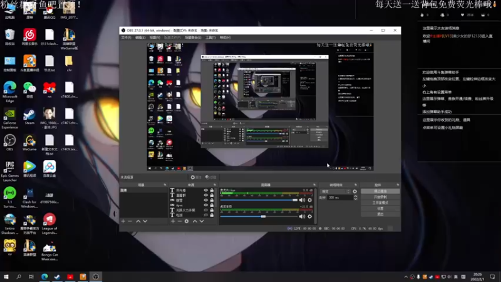This screenshot has width=501, height=282.
Task: Adjust the 麦克风/Aux volume slider handle
Action: 295,200
